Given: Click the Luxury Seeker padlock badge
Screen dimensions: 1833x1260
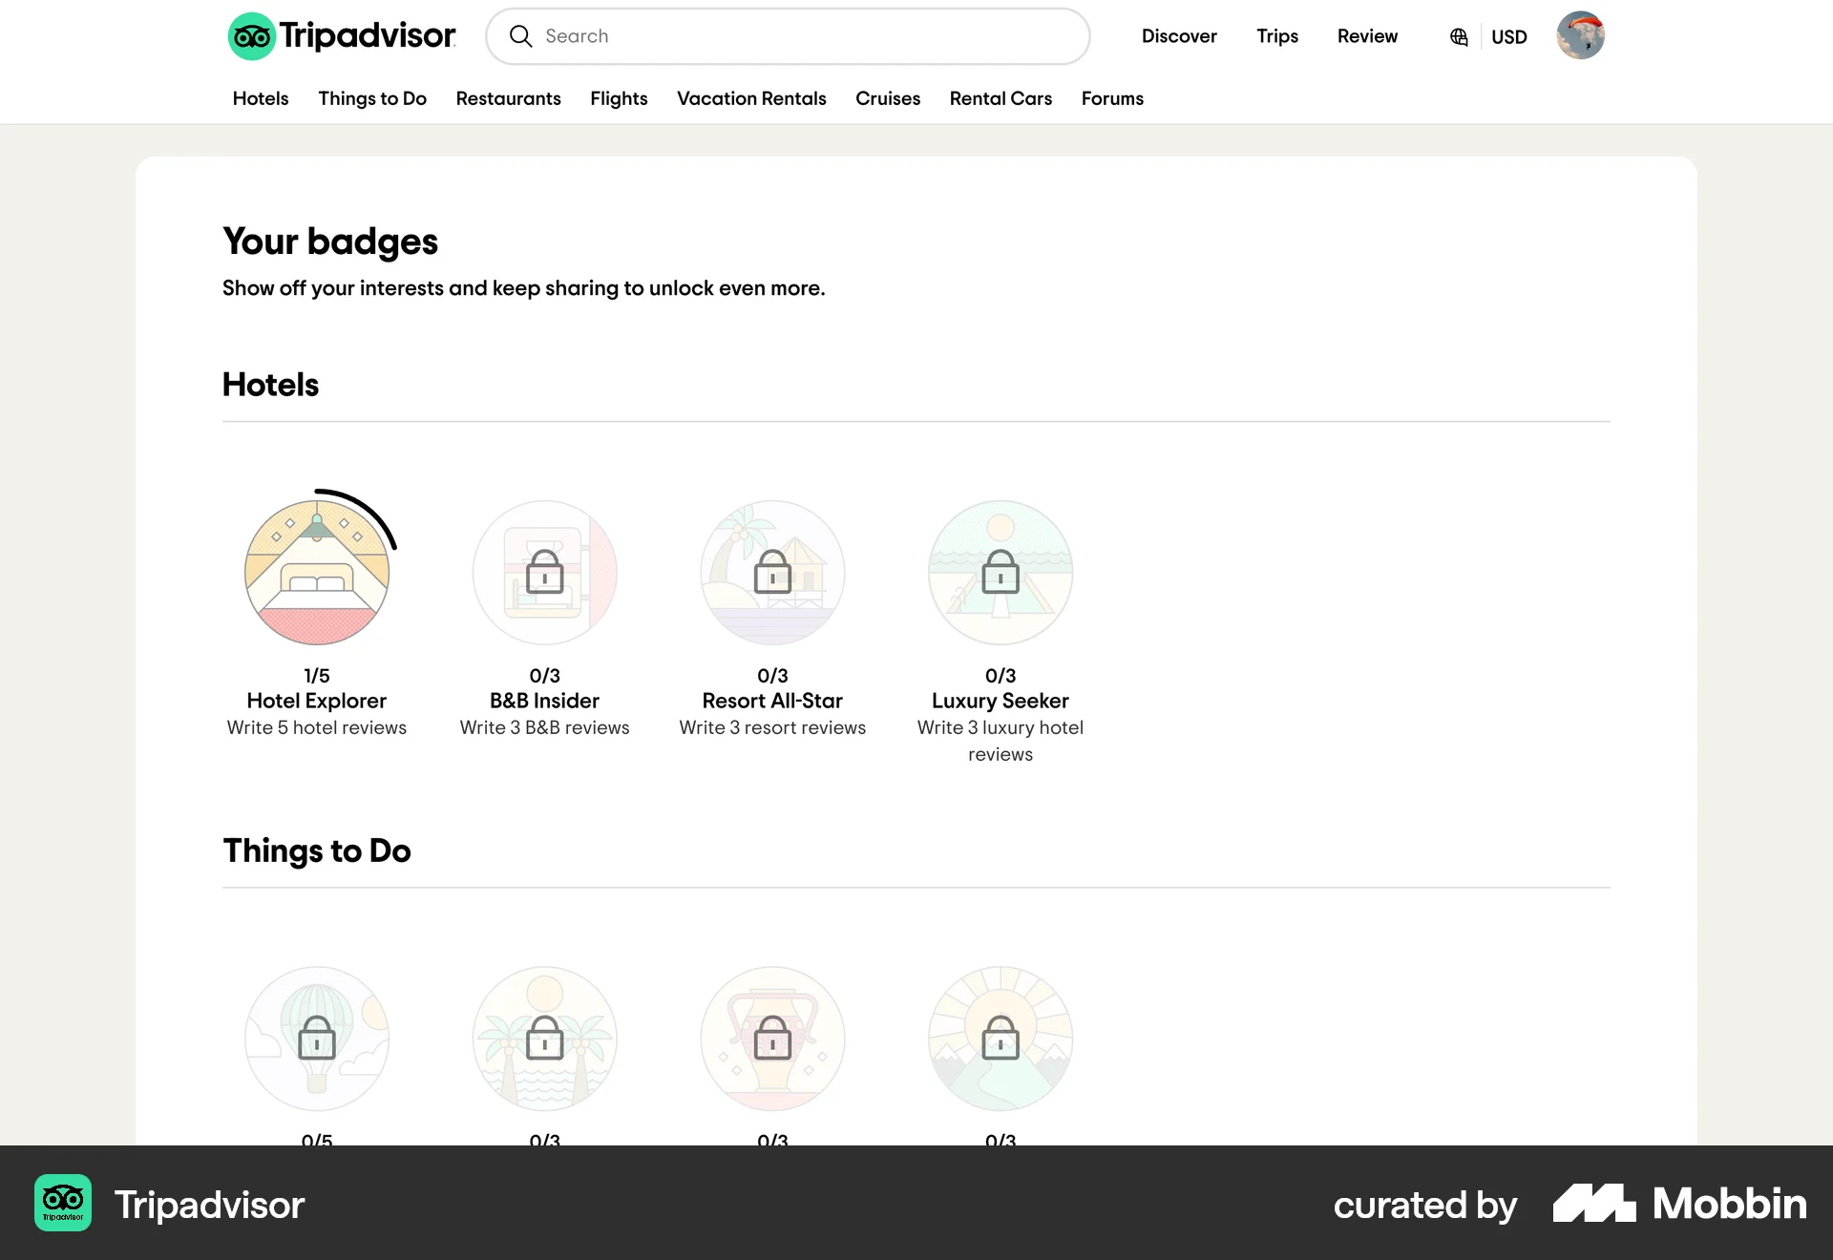Looking at the screenshot, I should click(x=1000, y=572).
